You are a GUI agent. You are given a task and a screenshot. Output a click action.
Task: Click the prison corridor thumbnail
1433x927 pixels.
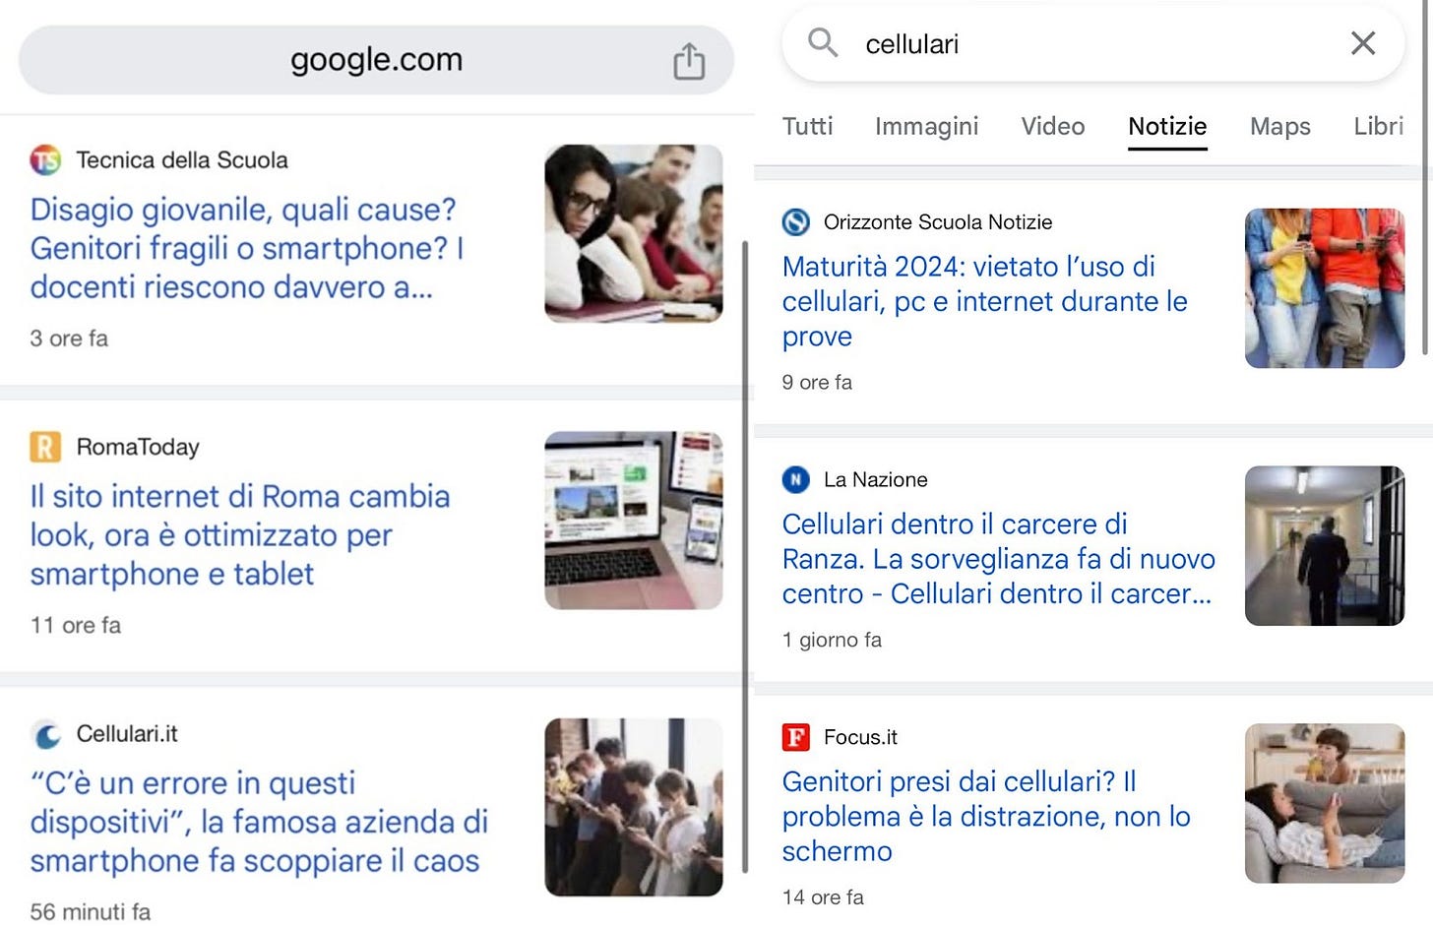[x=1325, y=546]
